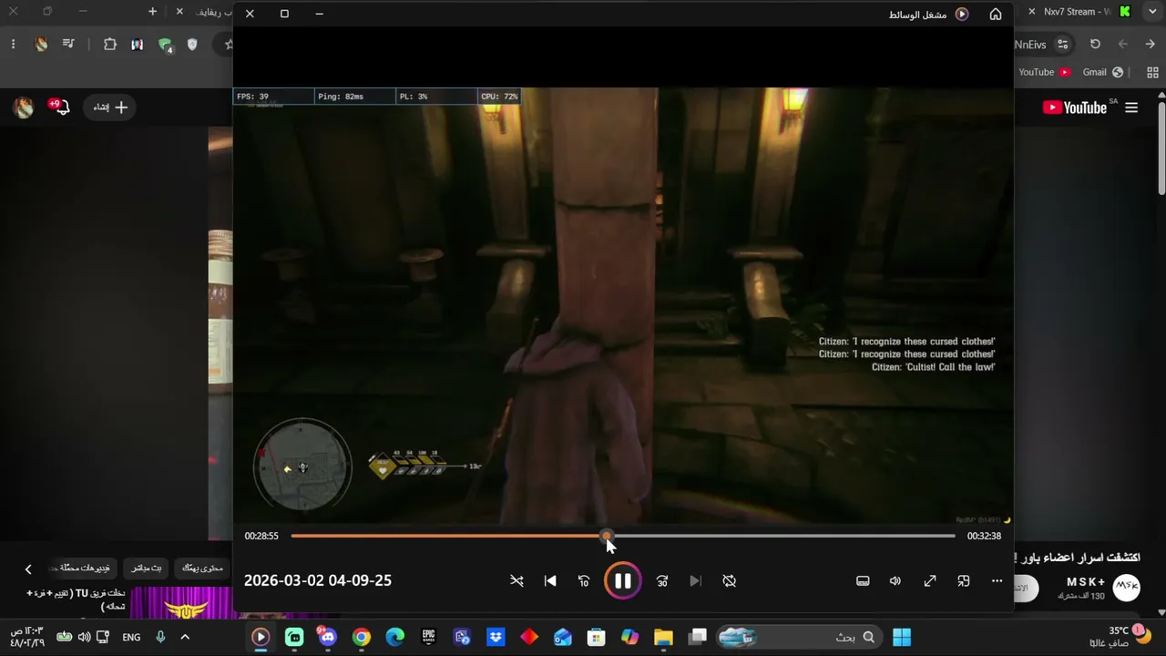Click the orange seek bar handle
Screen dimensions: 1166x656
point(607,536)
